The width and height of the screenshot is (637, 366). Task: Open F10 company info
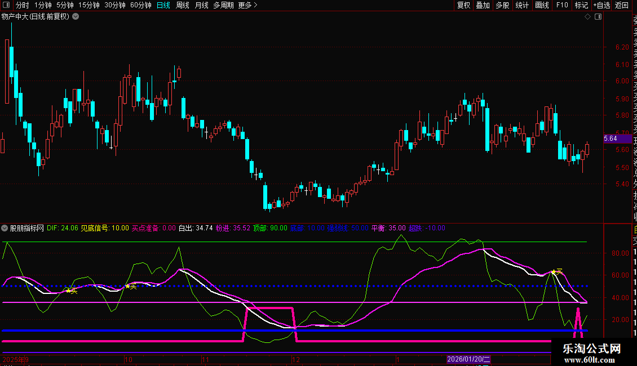click(562, 5)
